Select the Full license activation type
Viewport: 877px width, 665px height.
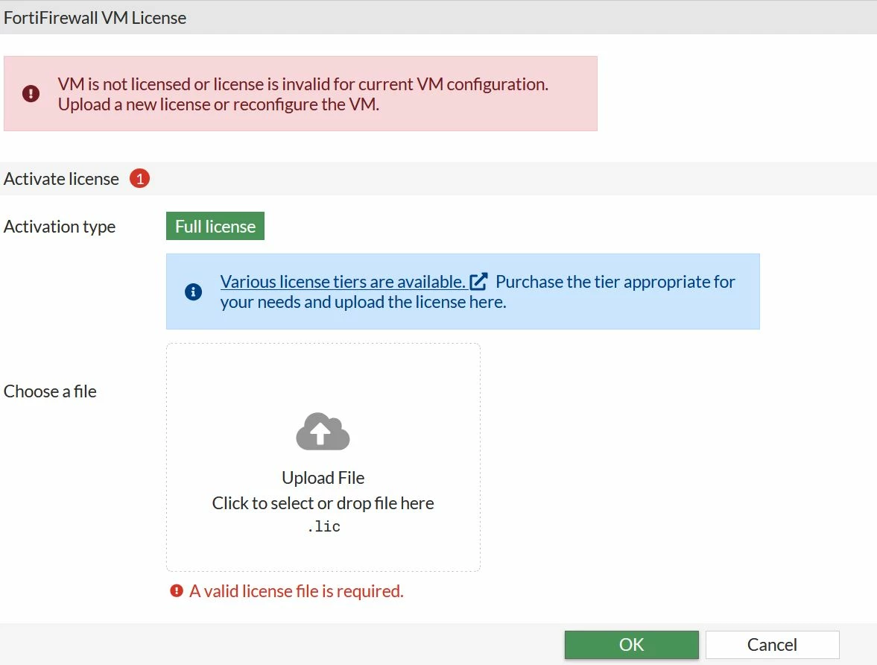215,226
